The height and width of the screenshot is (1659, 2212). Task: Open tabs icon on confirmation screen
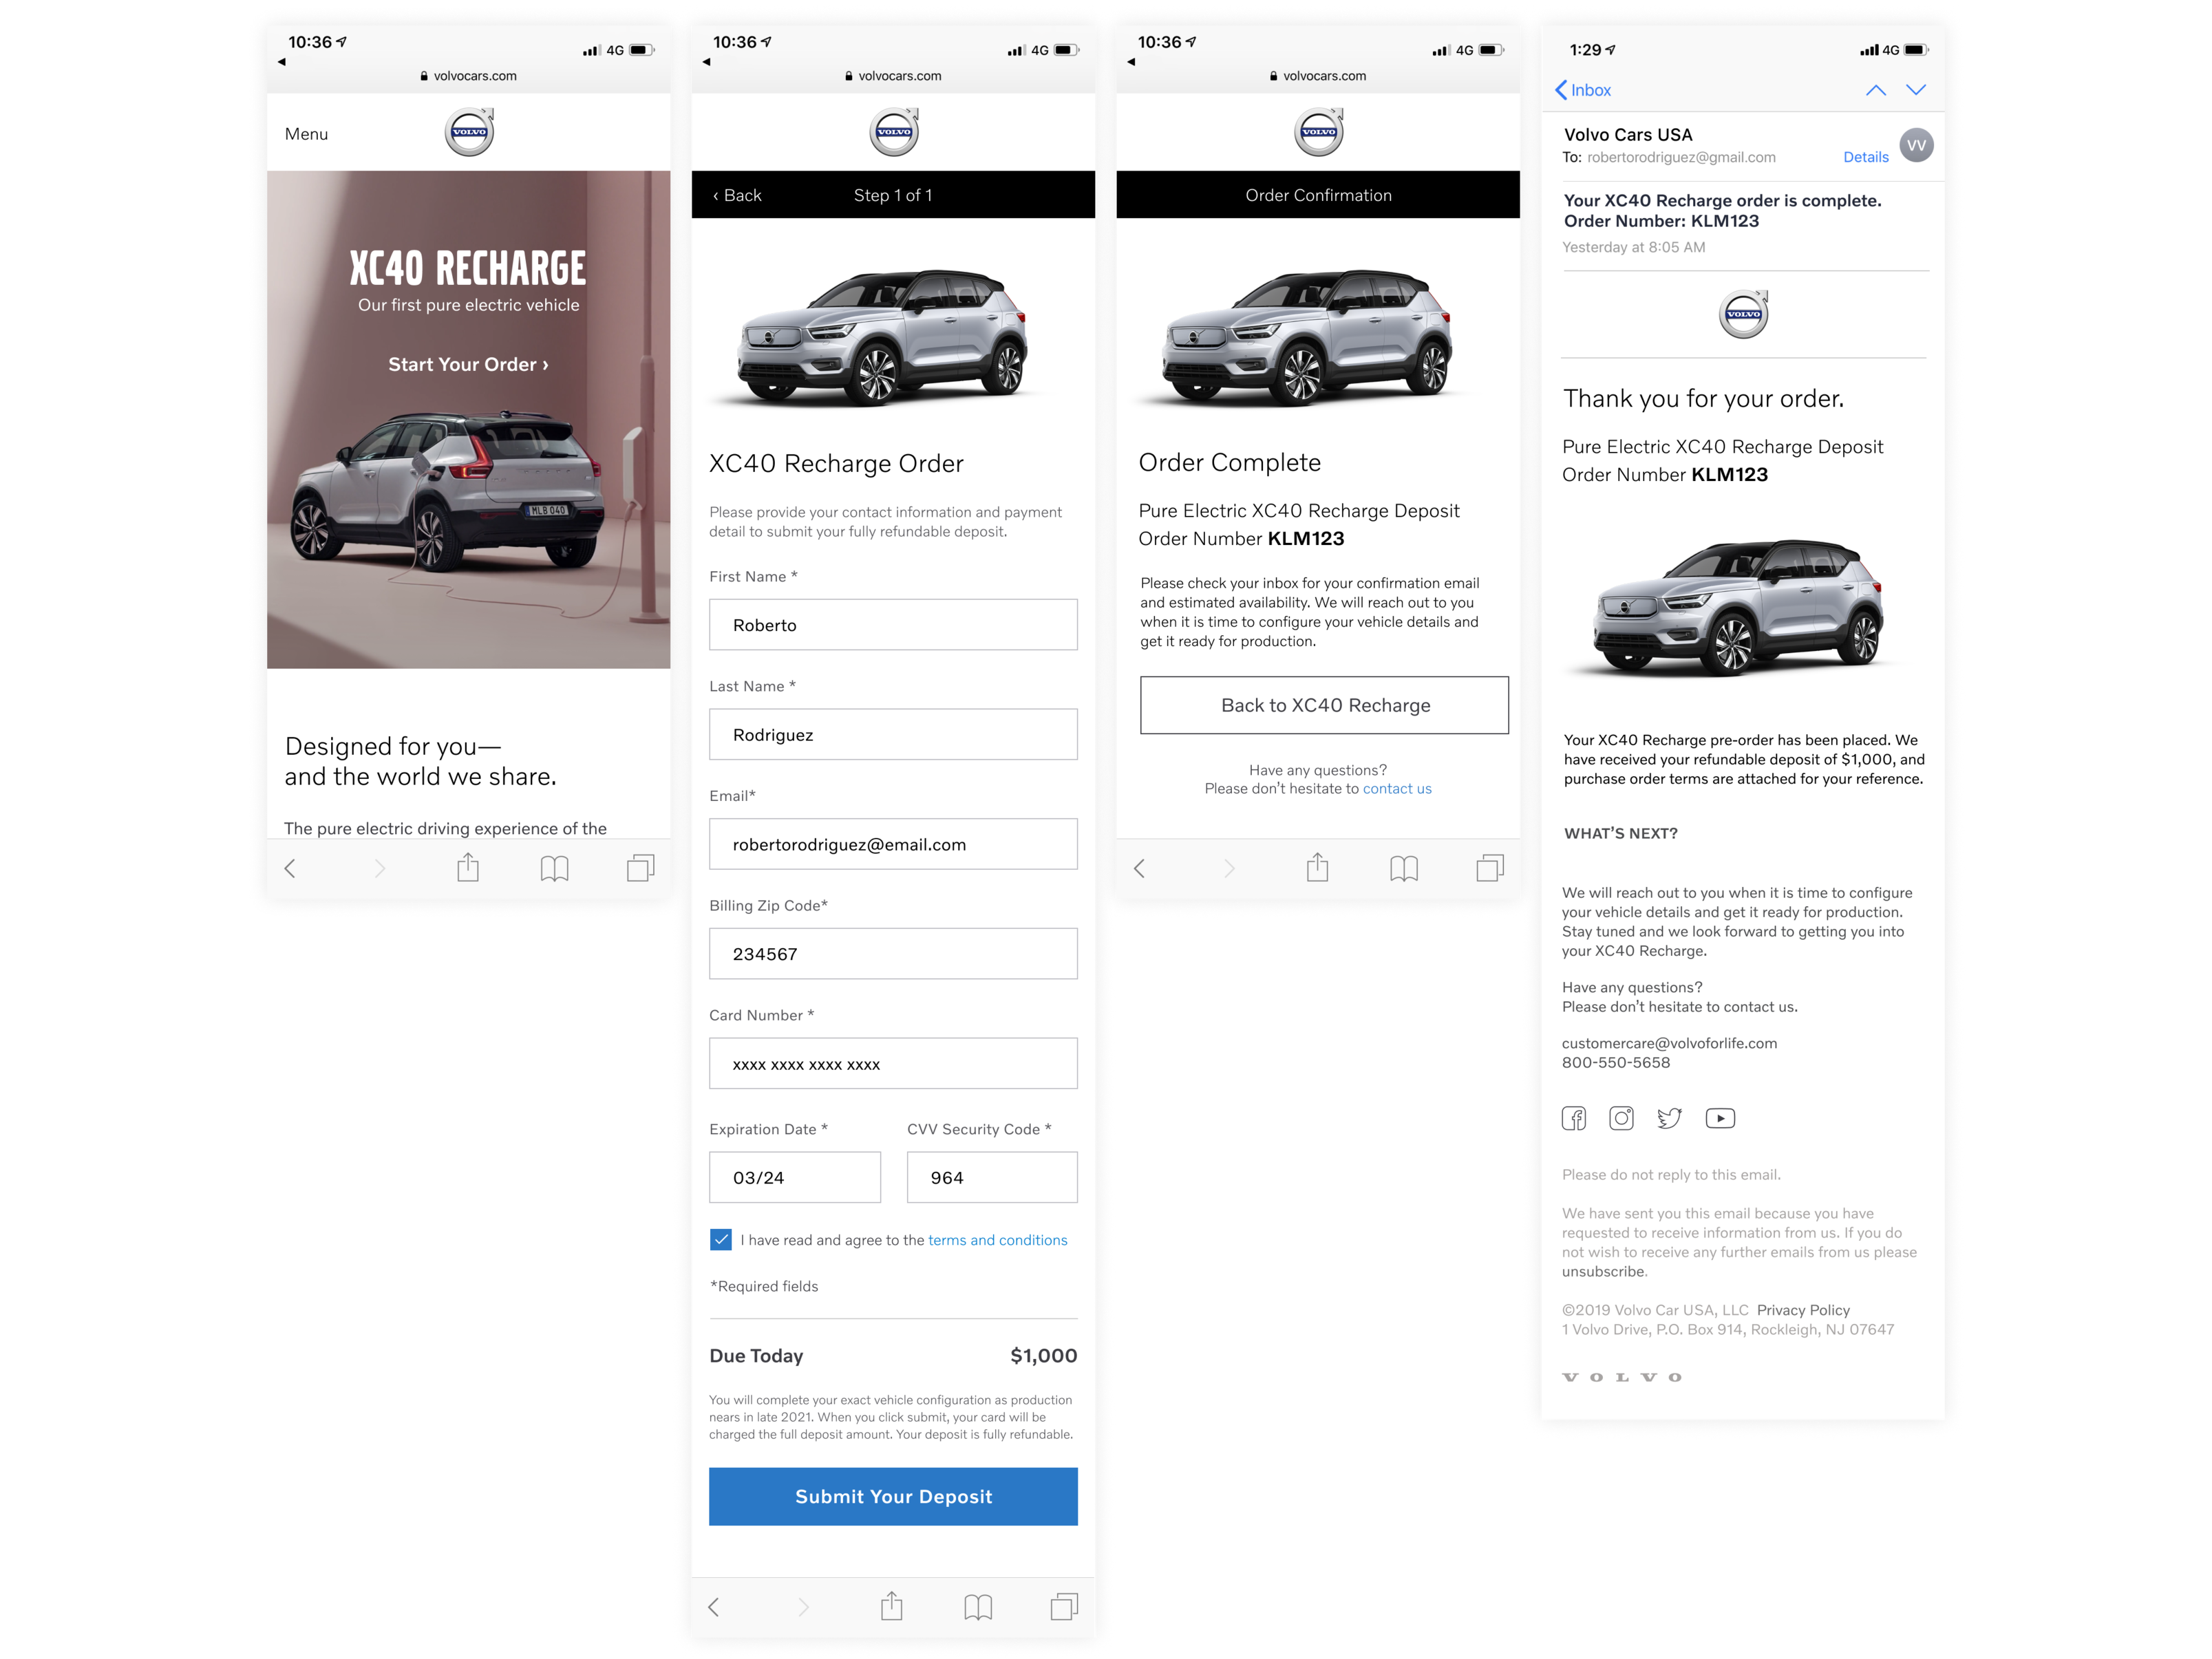[x=1490, y=868]
